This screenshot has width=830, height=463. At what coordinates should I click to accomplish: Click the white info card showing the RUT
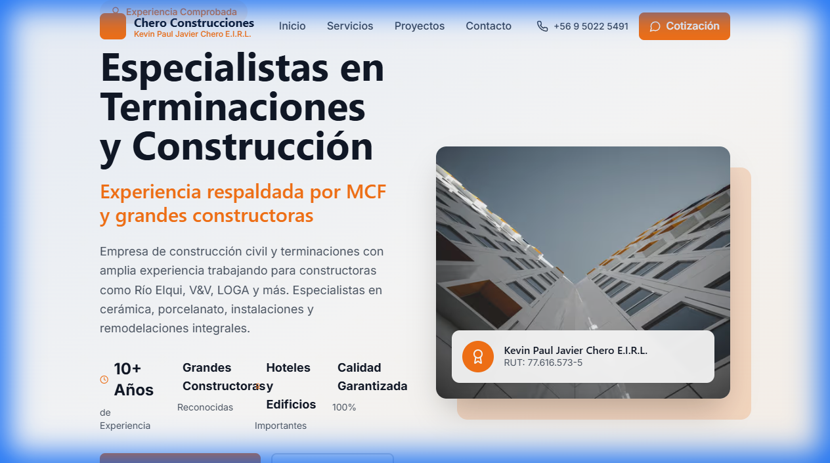point(583,357)
